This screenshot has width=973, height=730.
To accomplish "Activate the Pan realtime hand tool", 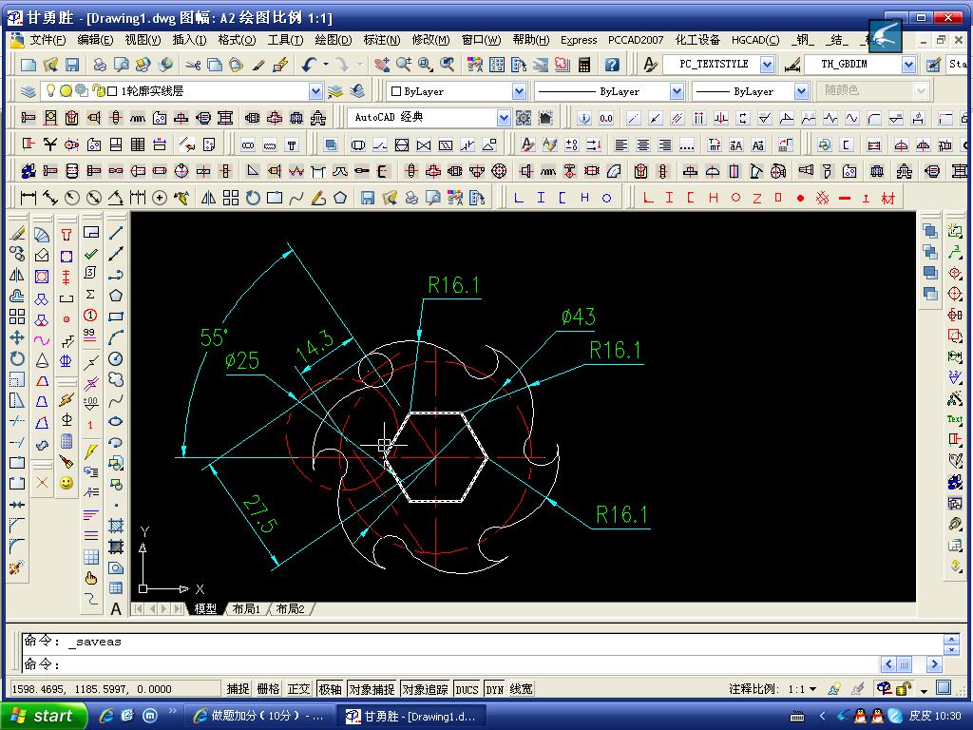I will (382, 64).
